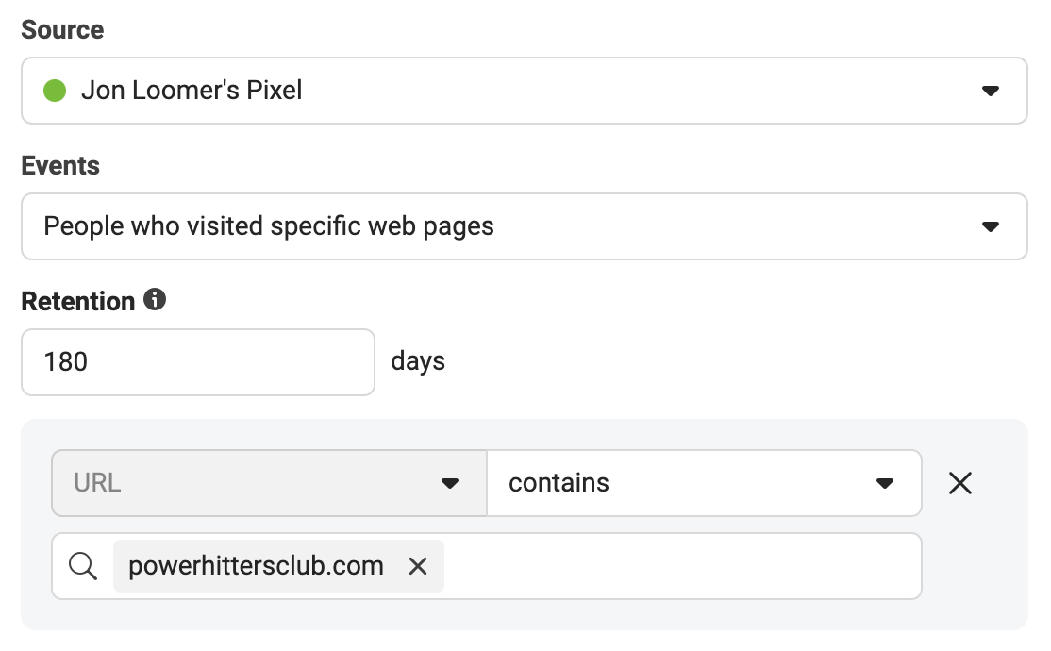Image resolution: width=1051 pixels, height=651 pixels.
Task: Click the URL field caret arrow
Action: point(450,483)
